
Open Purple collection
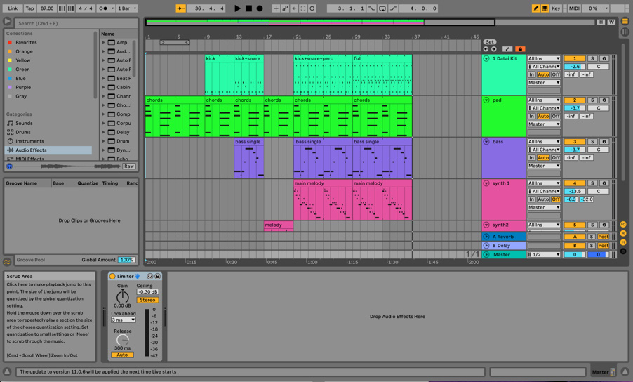(48, 87)
